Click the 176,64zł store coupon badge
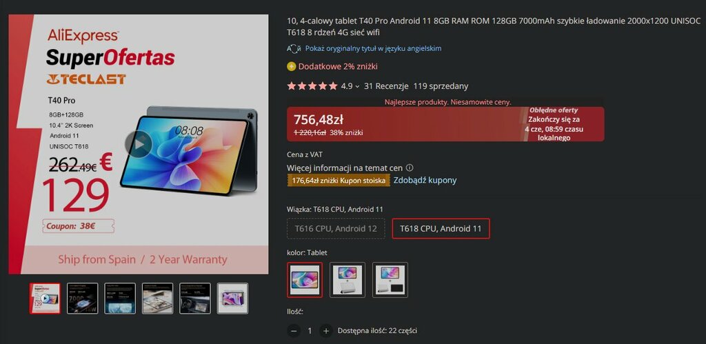The width and height of the screenshot is (706, 344). (338, 180)
